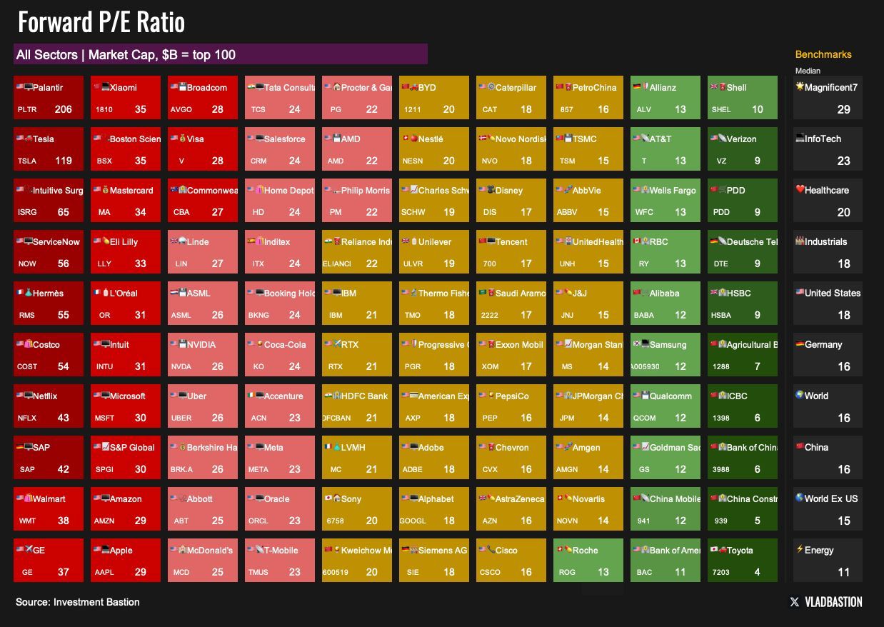This screenshot has width=884, height=627.
Task: Click the NVIDIA NVDA tile
Action: tap(203, 355)
